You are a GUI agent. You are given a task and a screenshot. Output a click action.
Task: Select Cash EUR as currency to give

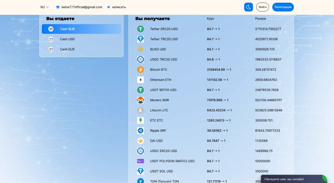coord(81,49)
